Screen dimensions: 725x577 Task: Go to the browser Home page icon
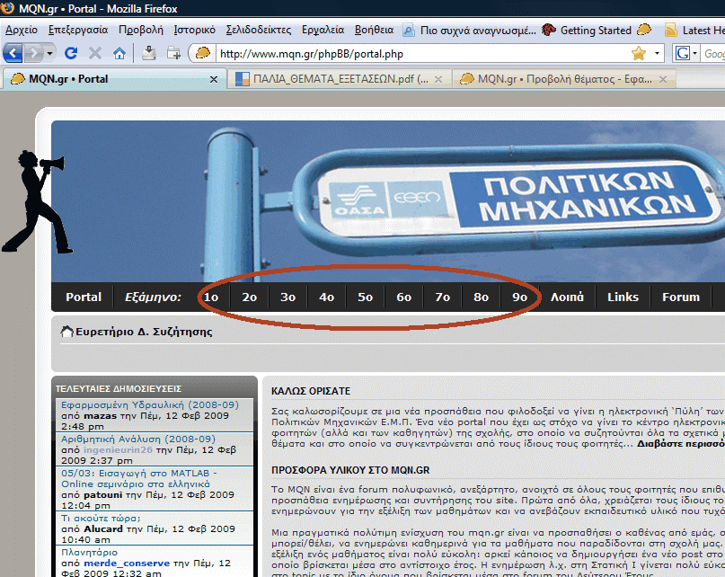119,53
